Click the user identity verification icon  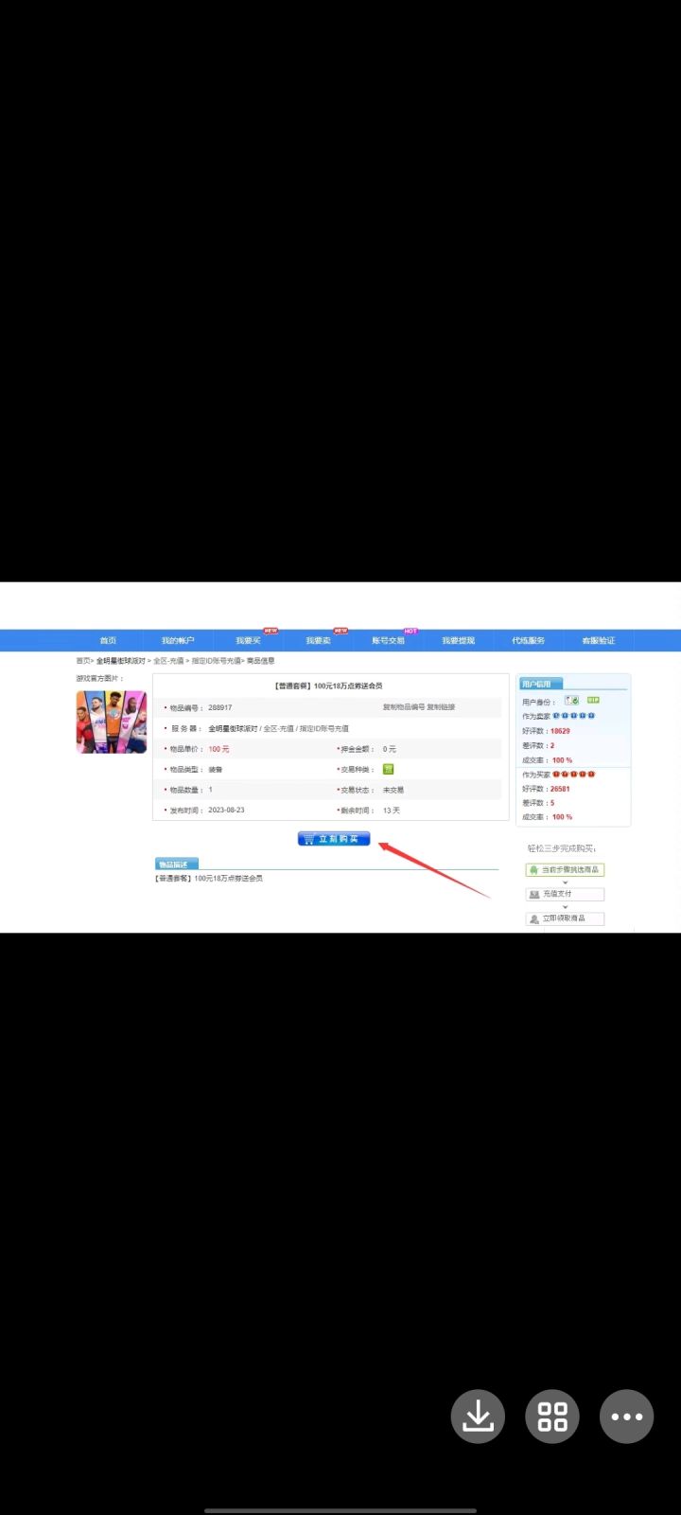coord(571,701)
